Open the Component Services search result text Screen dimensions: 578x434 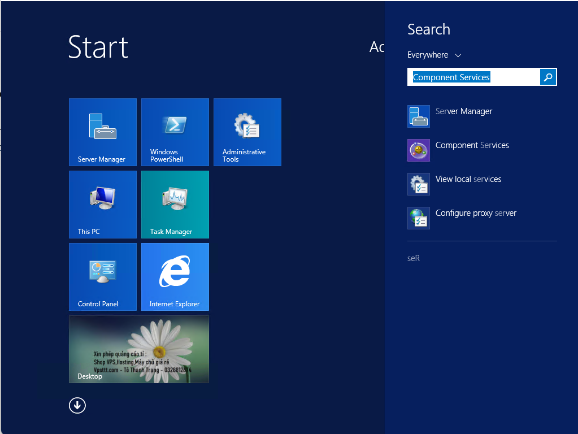[x=472, y=145]
